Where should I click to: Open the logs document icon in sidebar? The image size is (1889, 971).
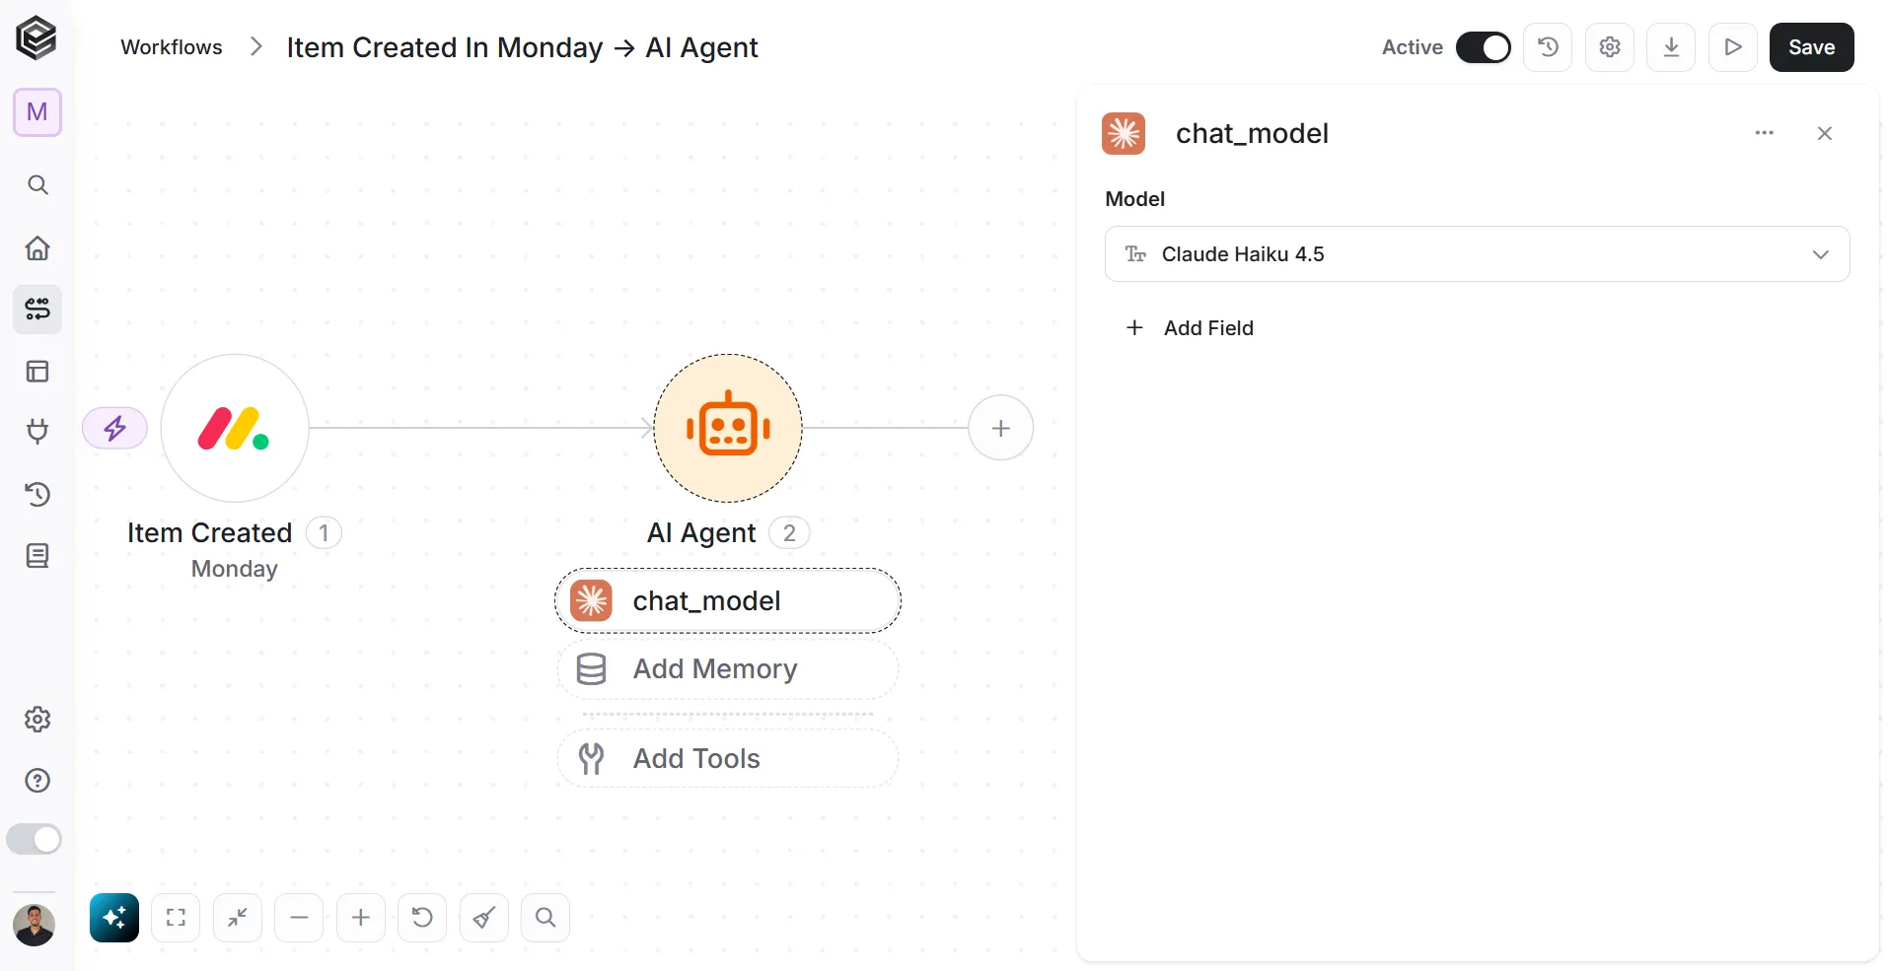pyautogui.click(x=37, y=556)
